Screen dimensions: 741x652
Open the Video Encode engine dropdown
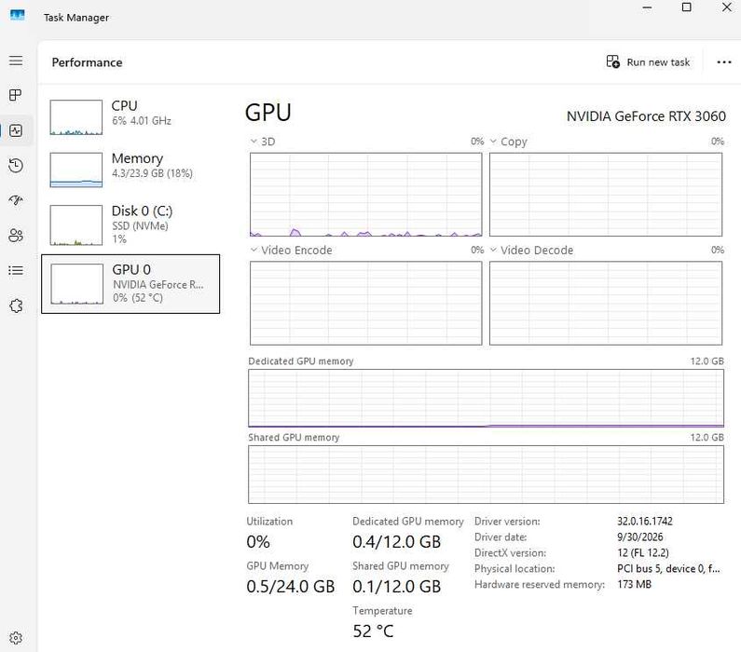pos(254,250)
